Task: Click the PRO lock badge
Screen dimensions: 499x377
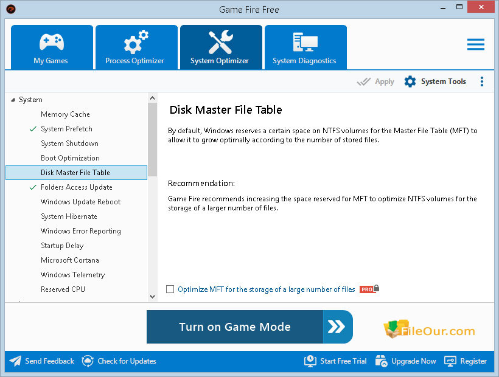Action: pos(369,289)
